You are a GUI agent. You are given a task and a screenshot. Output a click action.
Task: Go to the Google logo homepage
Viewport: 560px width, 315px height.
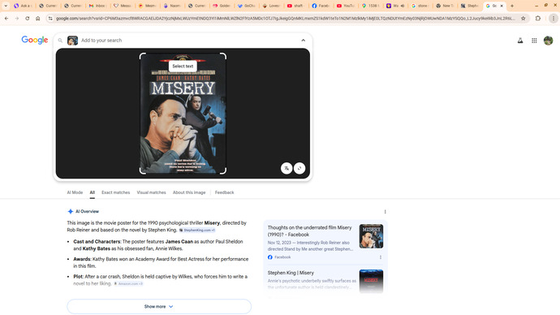(x=35, y=40)
